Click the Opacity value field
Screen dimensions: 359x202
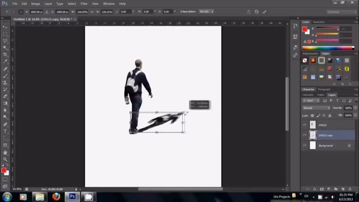[x=348, y=108]
